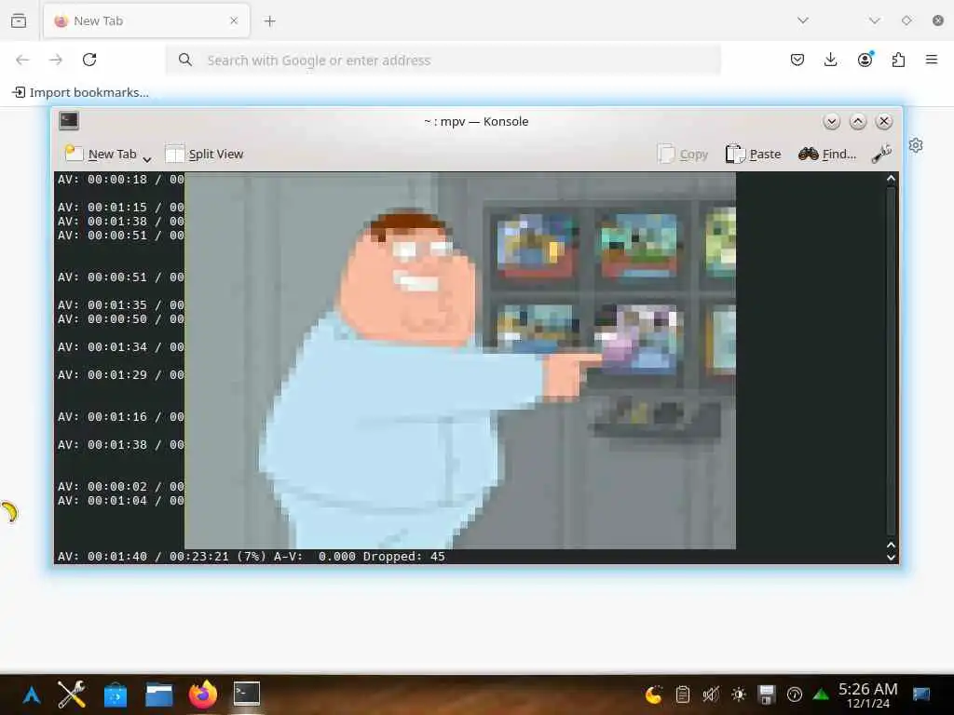
Task: Open Firefox hamburger application menu
Action: (x=932, y=59)
